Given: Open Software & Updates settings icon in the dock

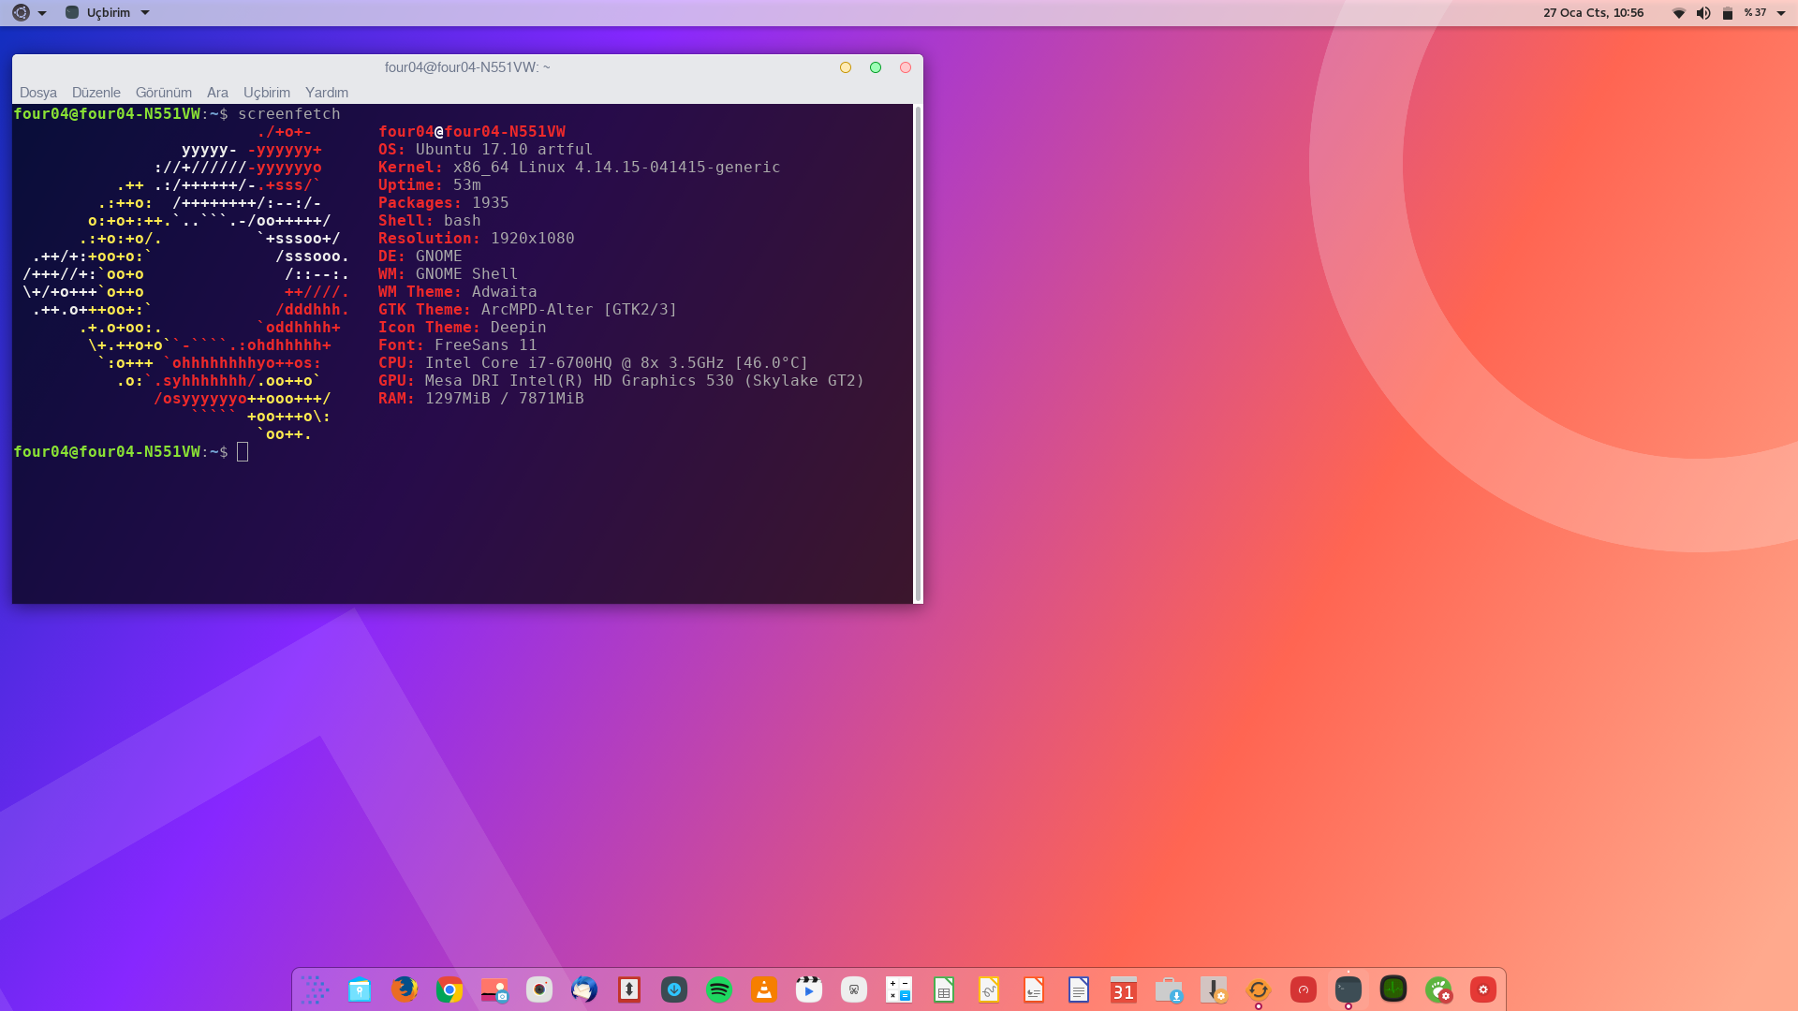Looking at the screenshot, I should [1214, 989].
